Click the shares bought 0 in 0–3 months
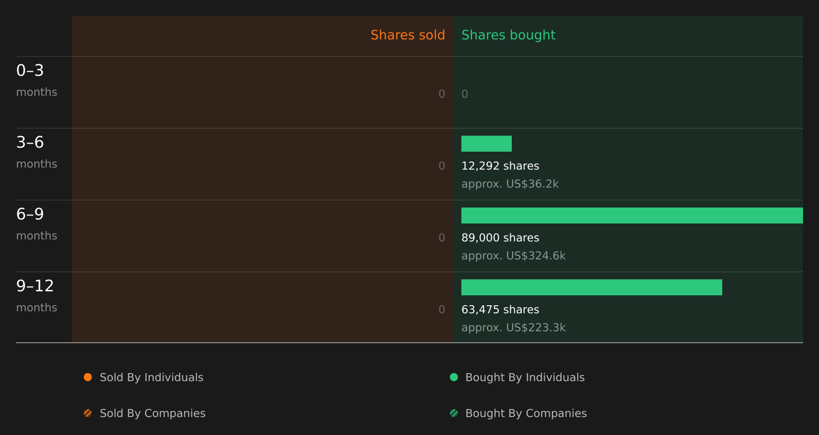The height and width of the screenshot is (435, 819). pyautogui.click(x=465, y=94)
